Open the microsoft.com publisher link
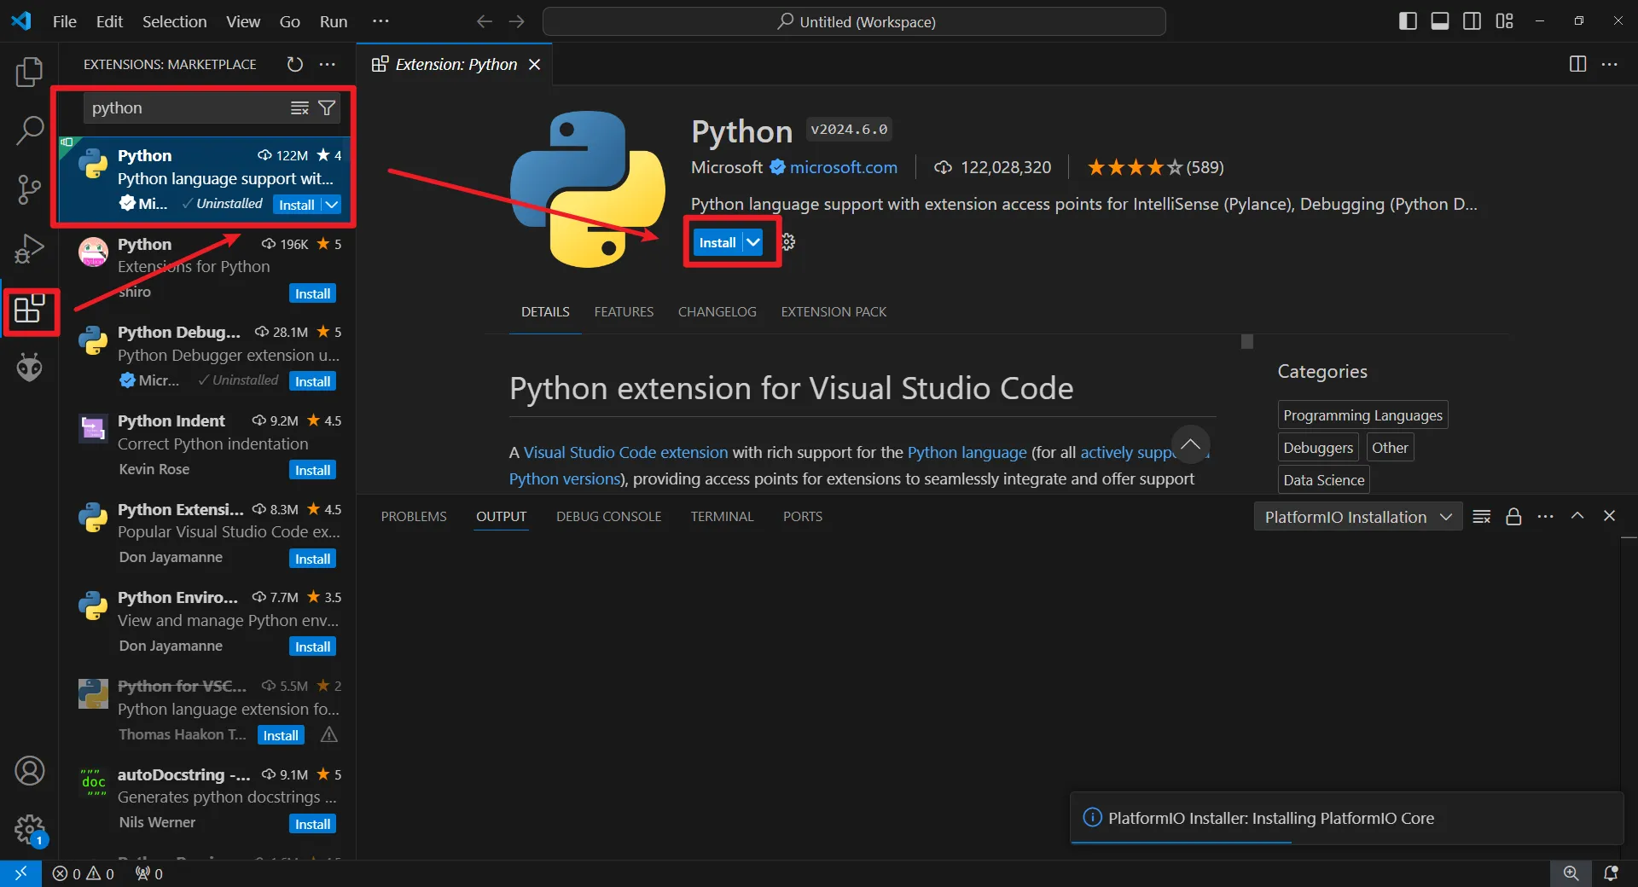This screenshot has width=1638, height=887. (x=843, y=167)
